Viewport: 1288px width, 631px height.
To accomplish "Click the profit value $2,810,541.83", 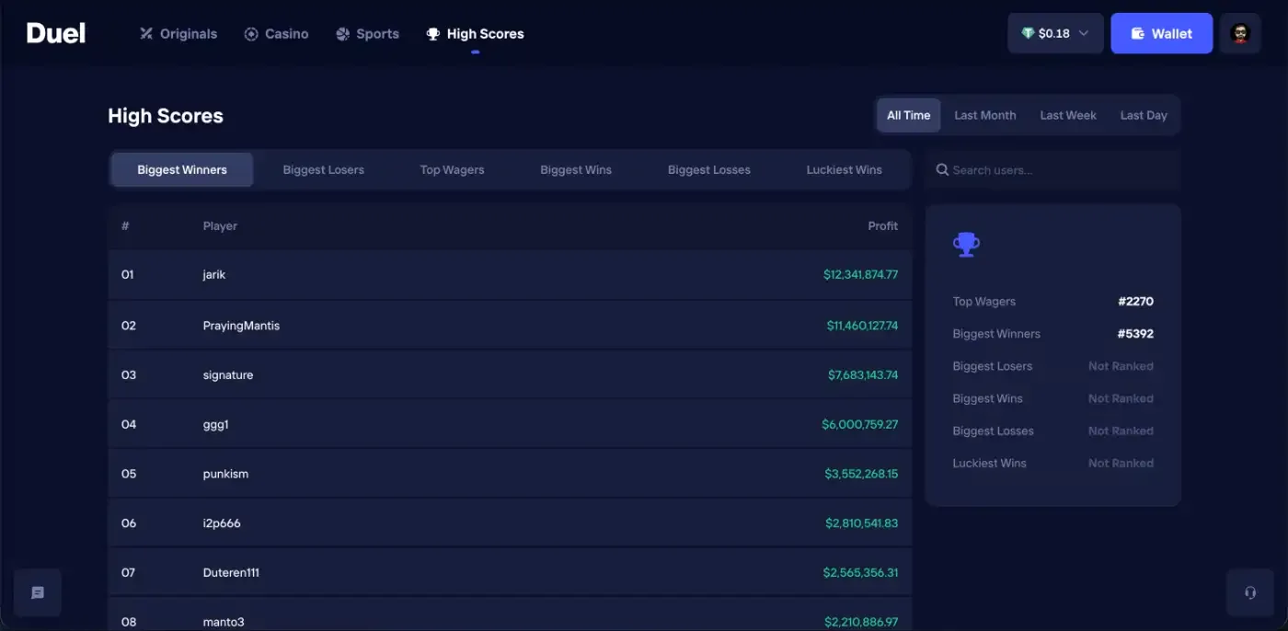I will [x=861, y=523].
